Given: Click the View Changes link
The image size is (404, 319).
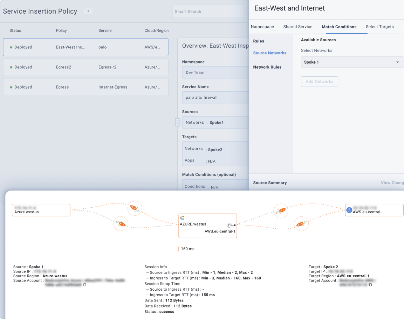Looking at the screenshot, I should click(x=392, y=183).
